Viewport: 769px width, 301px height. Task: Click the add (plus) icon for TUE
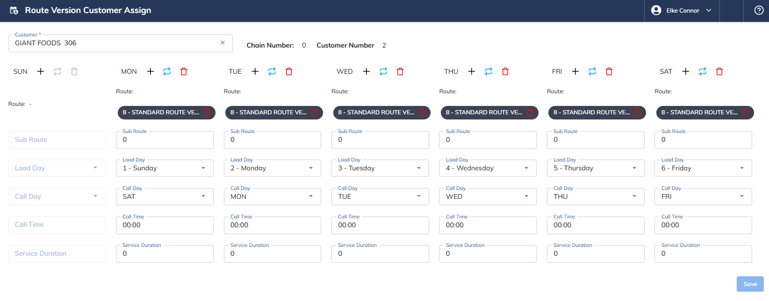[255, 71]
